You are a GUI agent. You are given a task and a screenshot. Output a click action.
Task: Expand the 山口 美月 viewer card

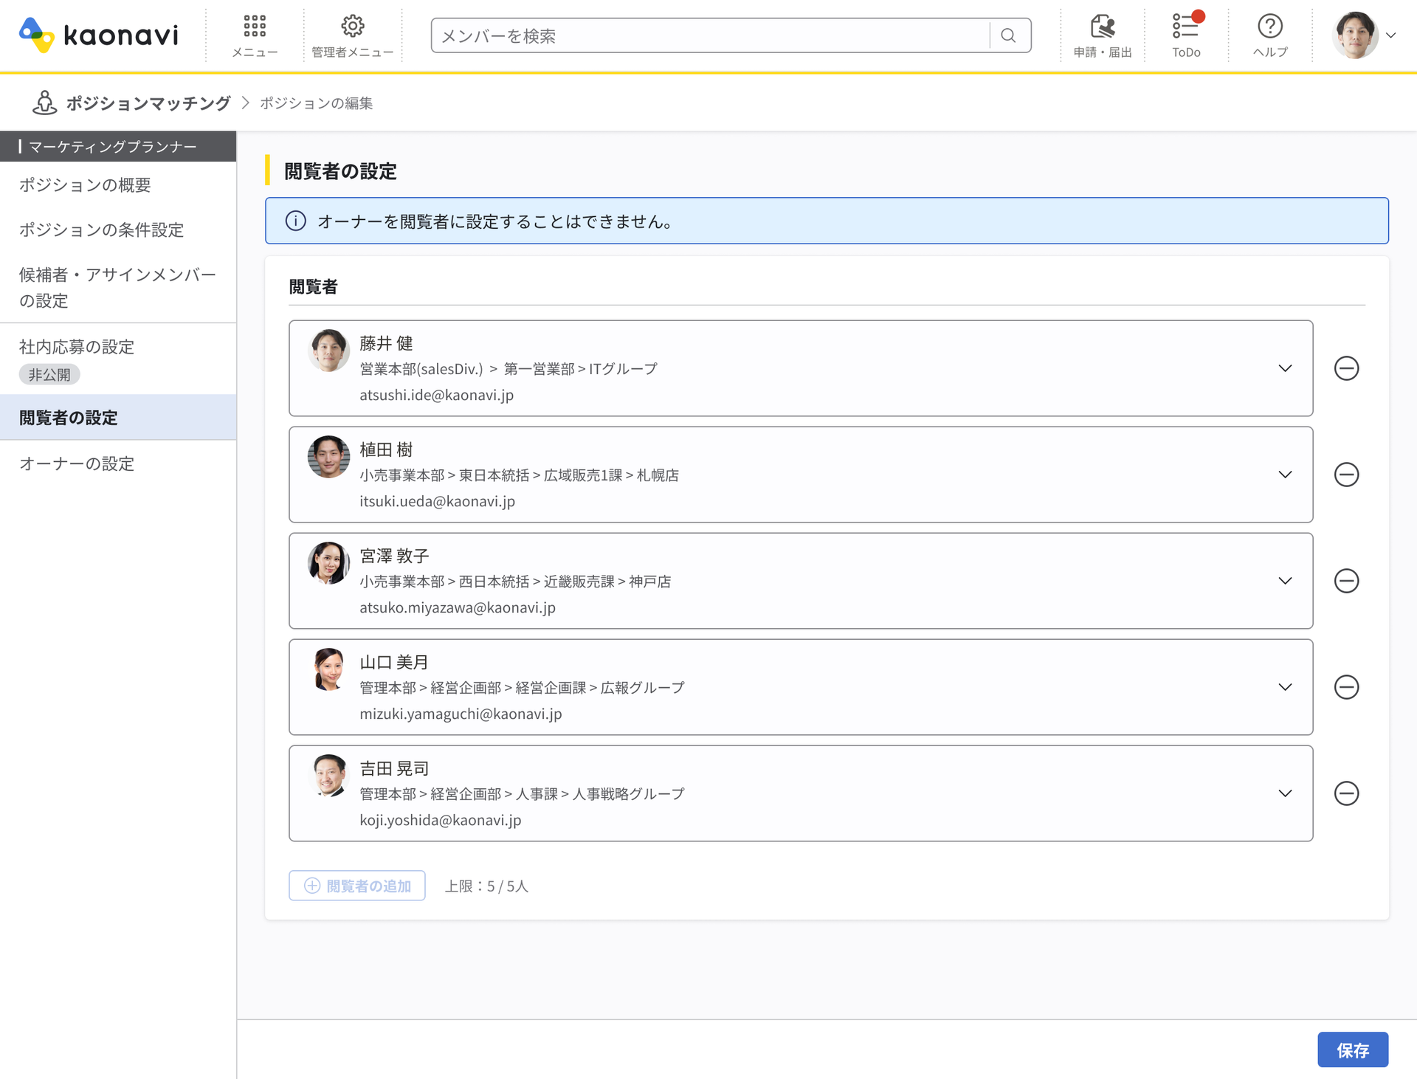(x=1285, y=687)
